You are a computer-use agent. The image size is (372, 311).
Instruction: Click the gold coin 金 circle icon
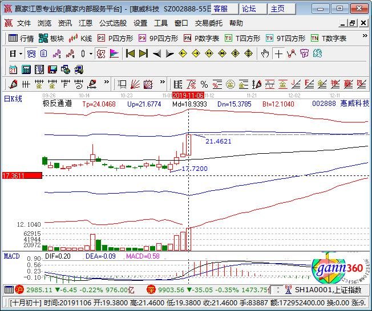[230, 84]
